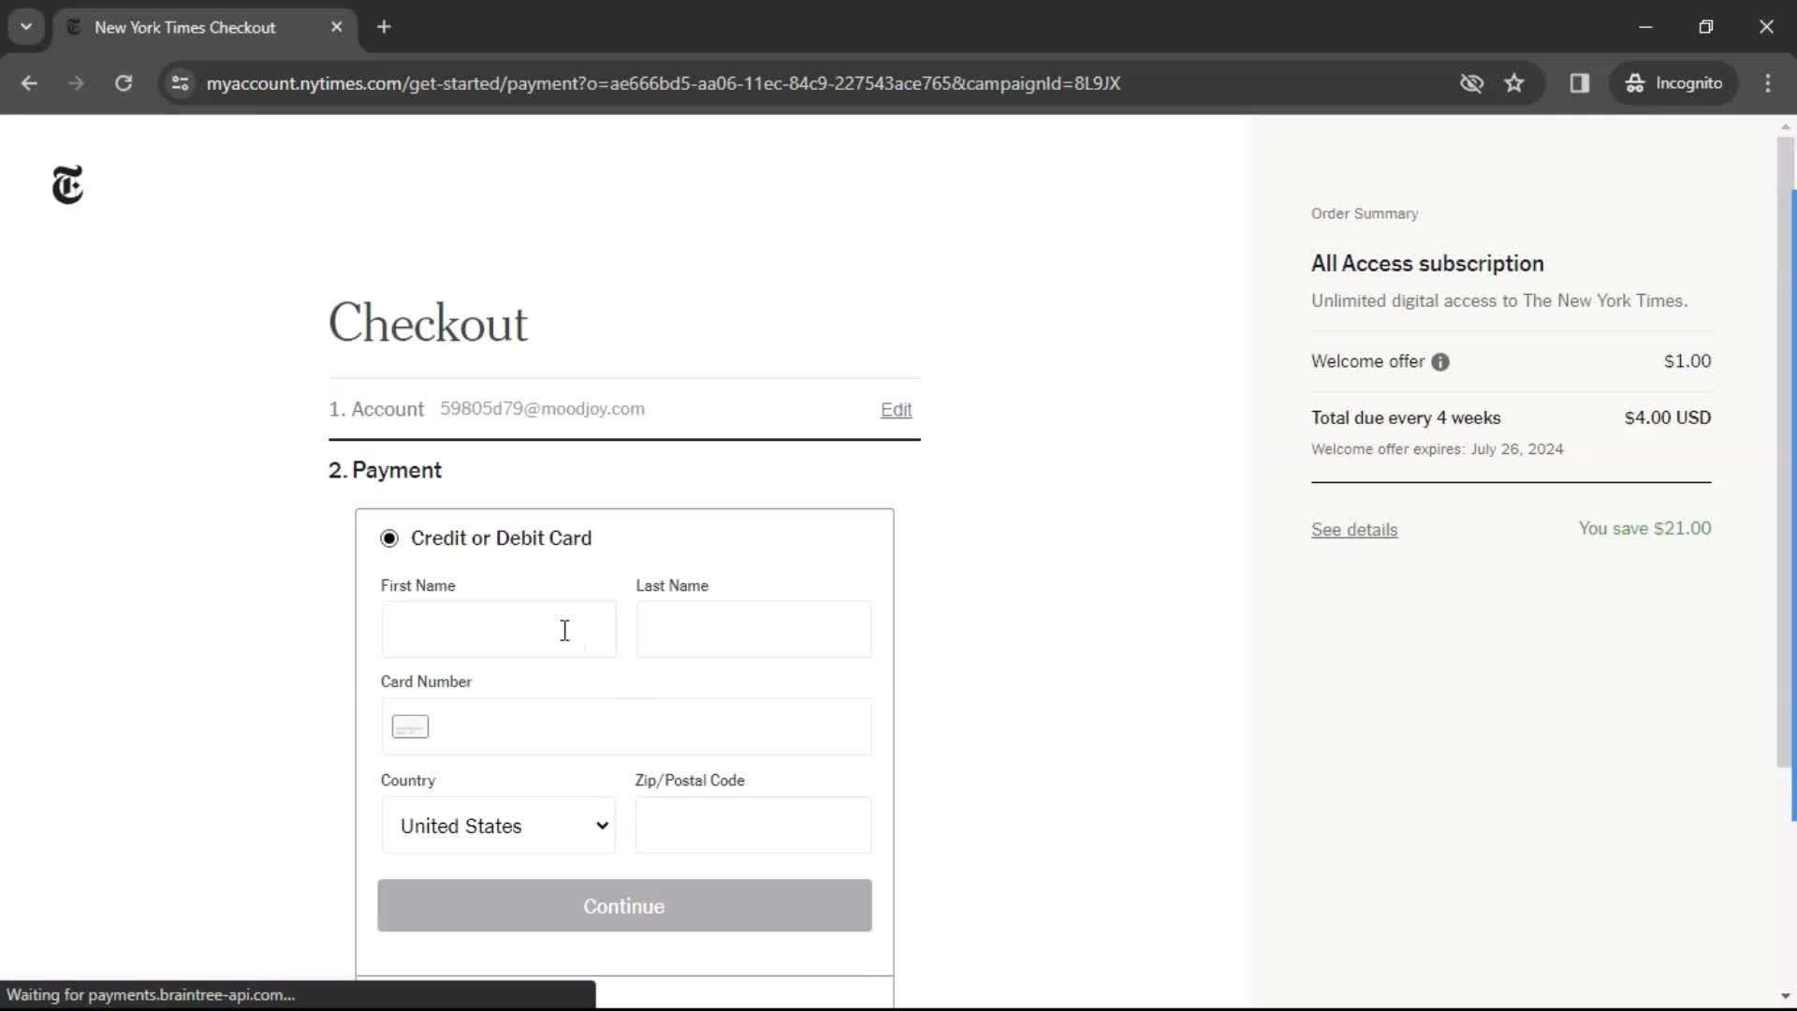The height and width of the screenshot is (1011, 1797).
Task: Open the See details link
Action: click(x=1354, y=530)
